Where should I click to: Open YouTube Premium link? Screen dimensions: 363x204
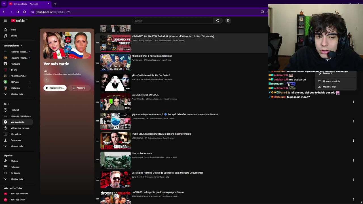pos(17,194)
